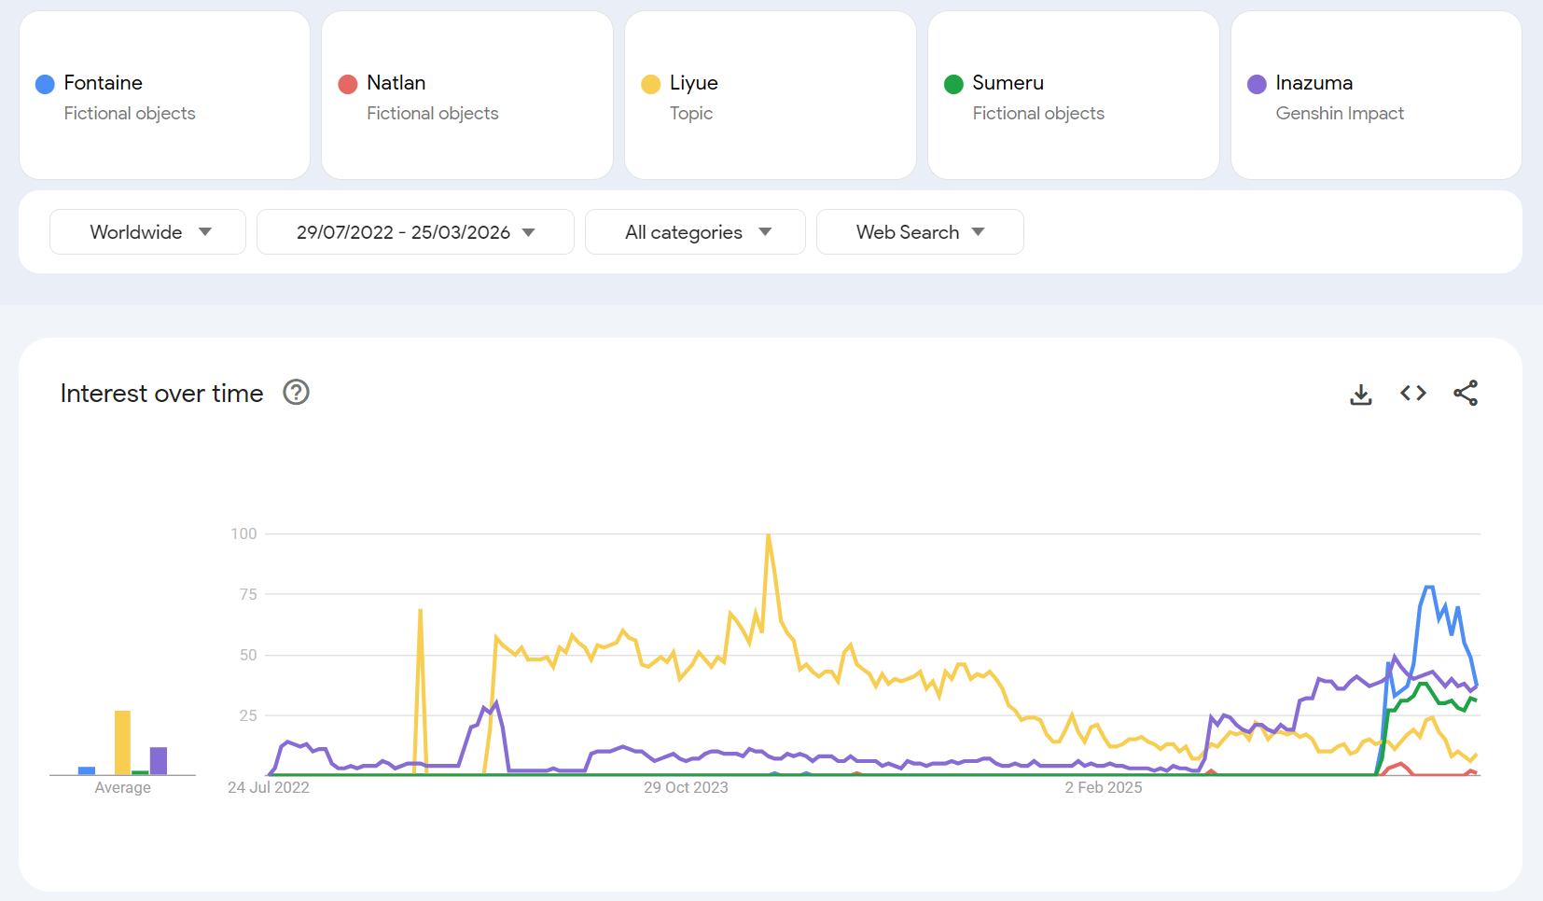1543x901 pixels.
Task: Expand the All categories dropdown
Action: click(x=695, y=232)
